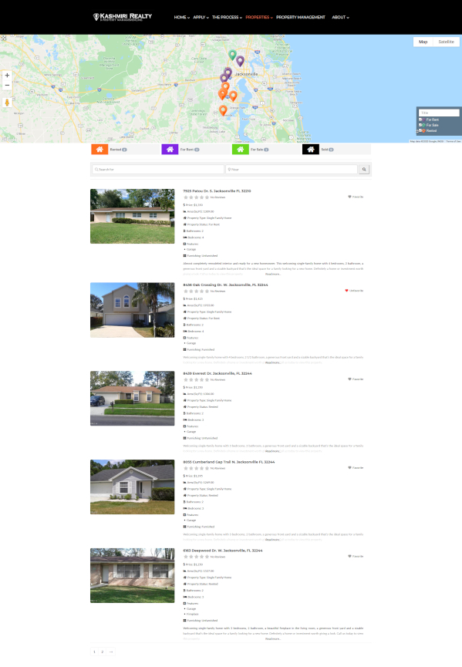462x667 pixels.
Task: Switch map view to Satellite
Action: (x=446, y=42)
